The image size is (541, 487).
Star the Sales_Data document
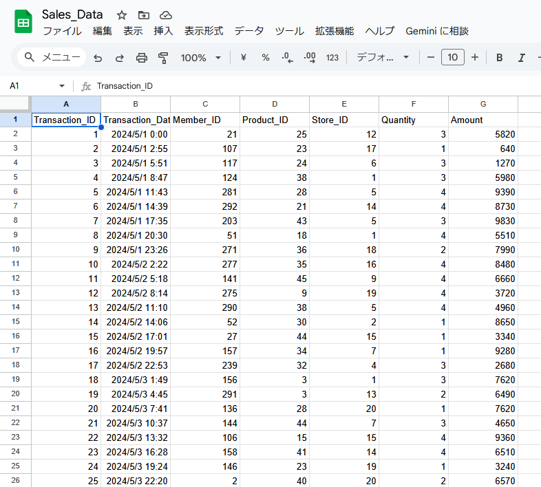coord(122,14)
